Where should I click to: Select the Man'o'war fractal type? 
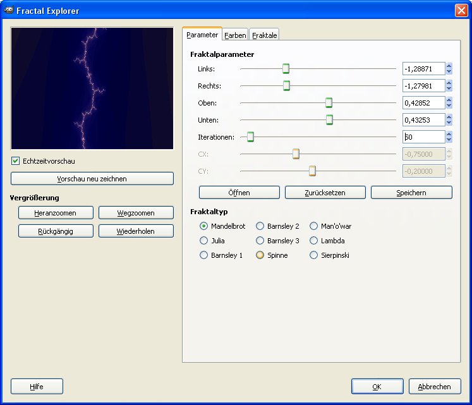[313, 226]
